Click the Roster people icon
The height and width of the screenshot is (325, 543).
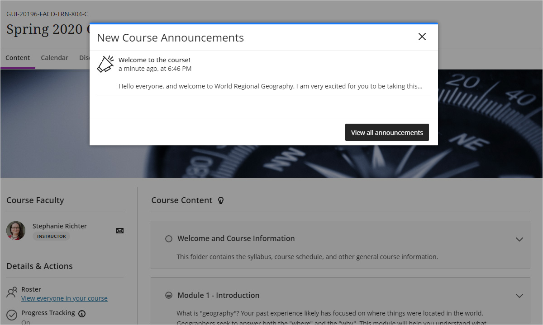point(12,293)
